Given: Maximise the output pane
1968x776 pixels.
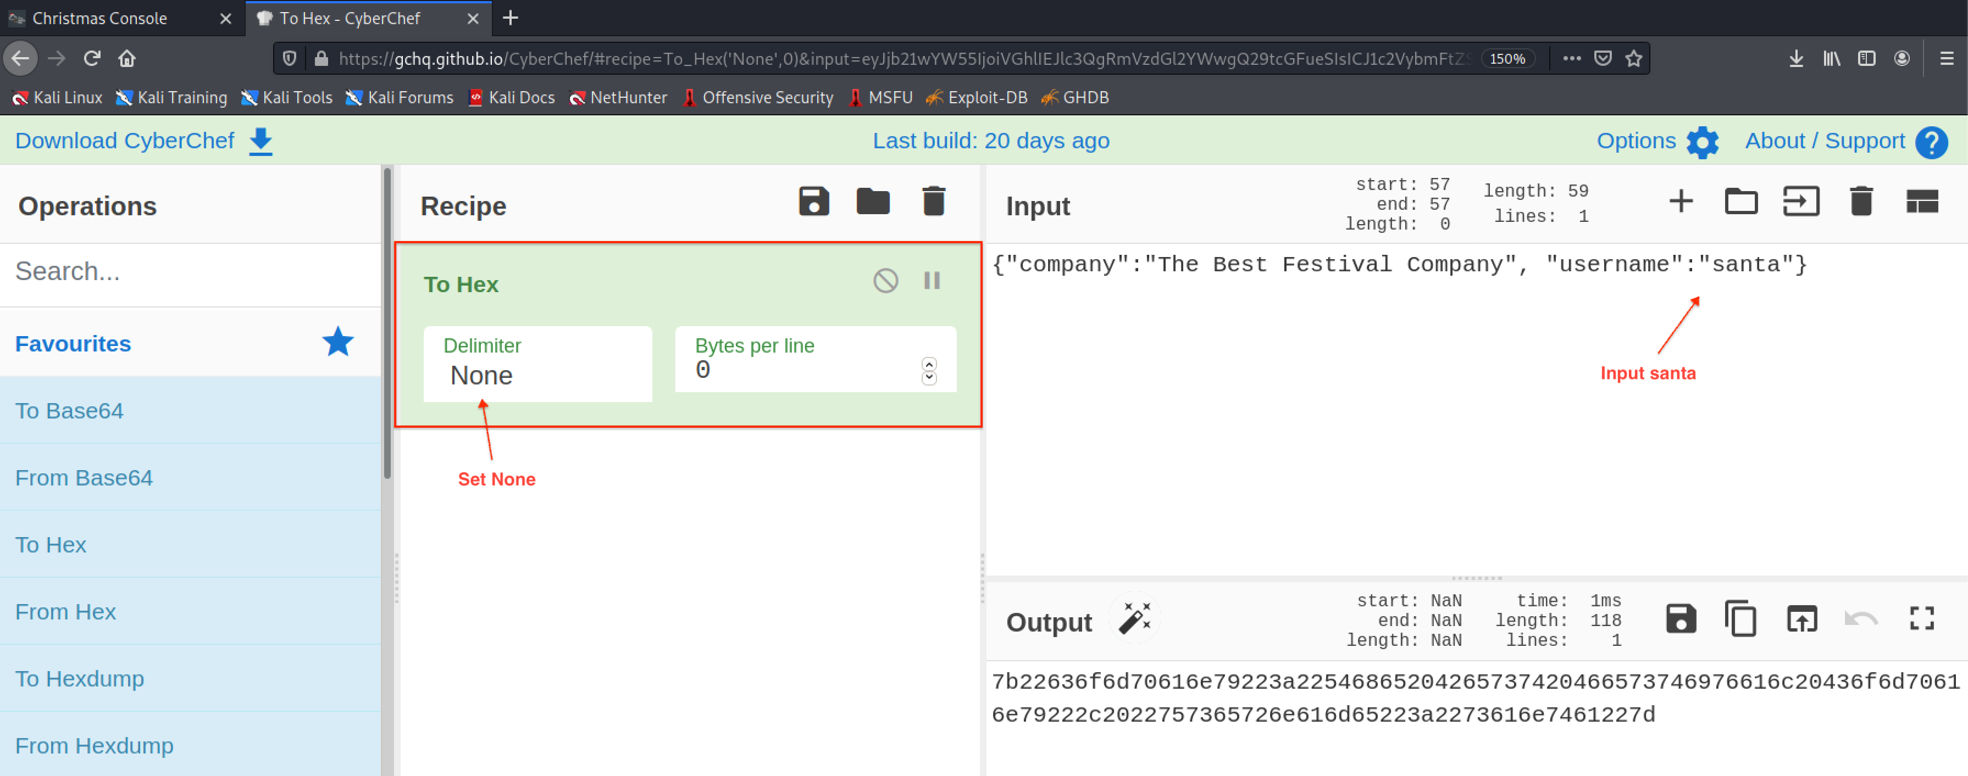Looking at the screenshot, I should click(x=1921, y=619).
